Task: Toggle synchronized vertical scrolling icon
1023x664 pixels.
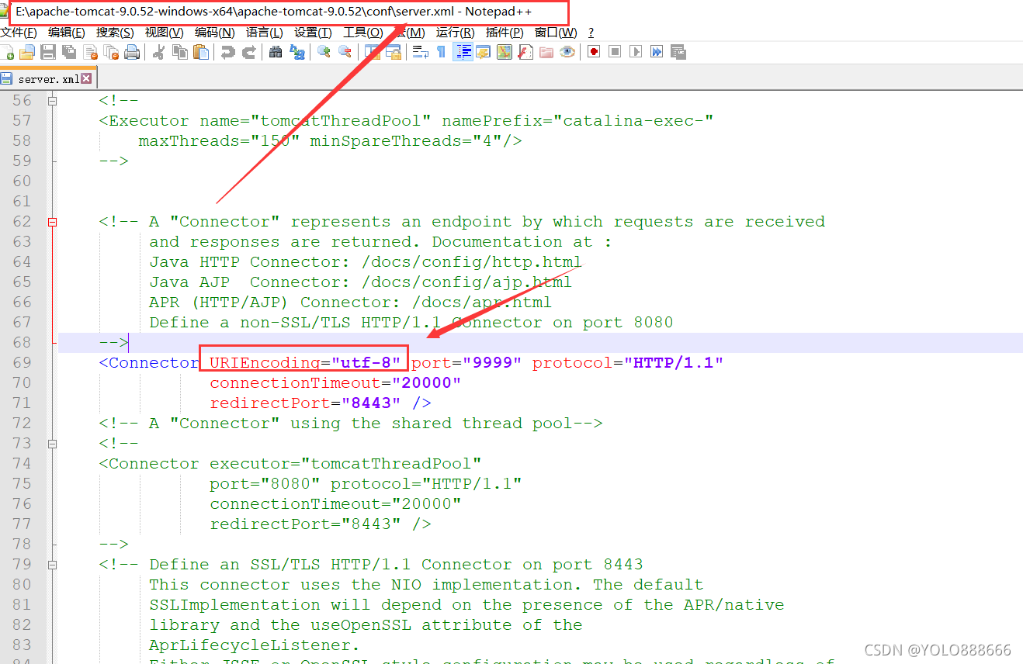Action: 373,53
